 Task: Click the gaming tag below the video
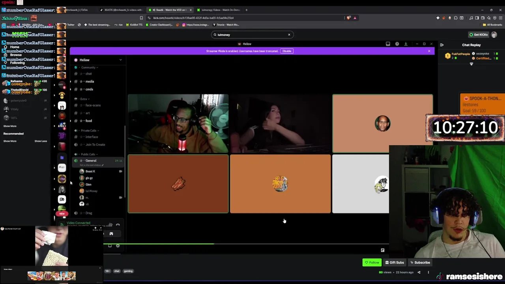point(128,271)
